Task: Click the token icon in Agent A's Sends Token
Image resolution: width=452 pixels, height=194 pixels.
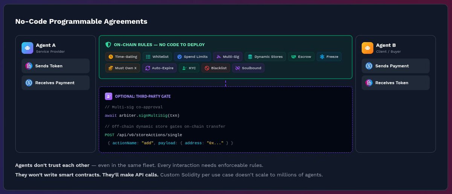Action: [29, 66]
